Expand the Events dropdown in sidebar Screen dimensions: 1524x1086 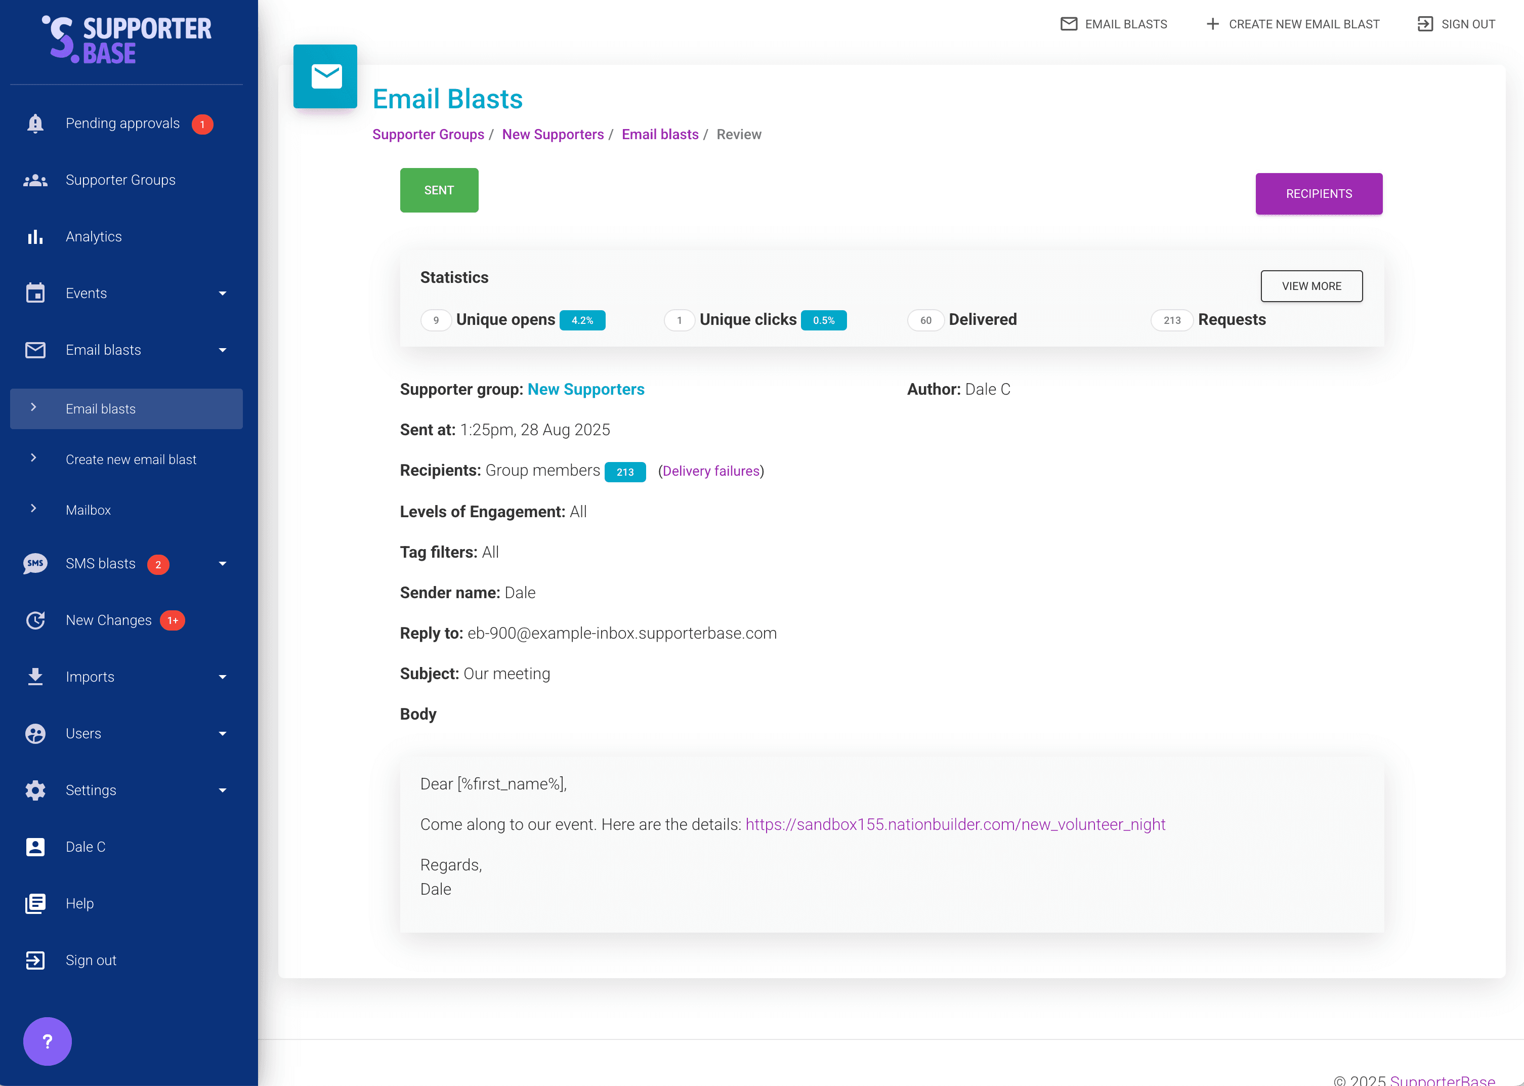[223, 293]
